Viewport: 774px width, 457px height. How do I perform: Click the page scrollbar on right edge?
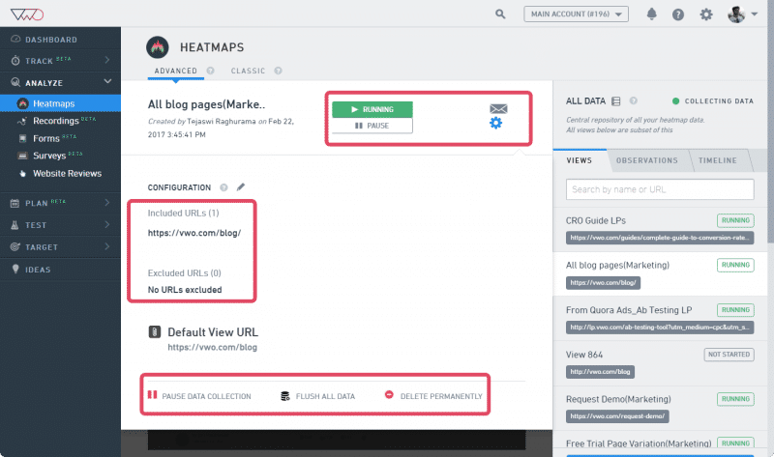point(770,121)
